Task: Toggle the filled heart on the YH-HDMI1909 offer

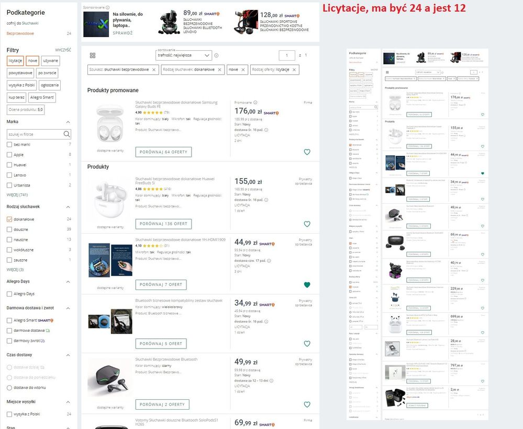Action: 307,285
